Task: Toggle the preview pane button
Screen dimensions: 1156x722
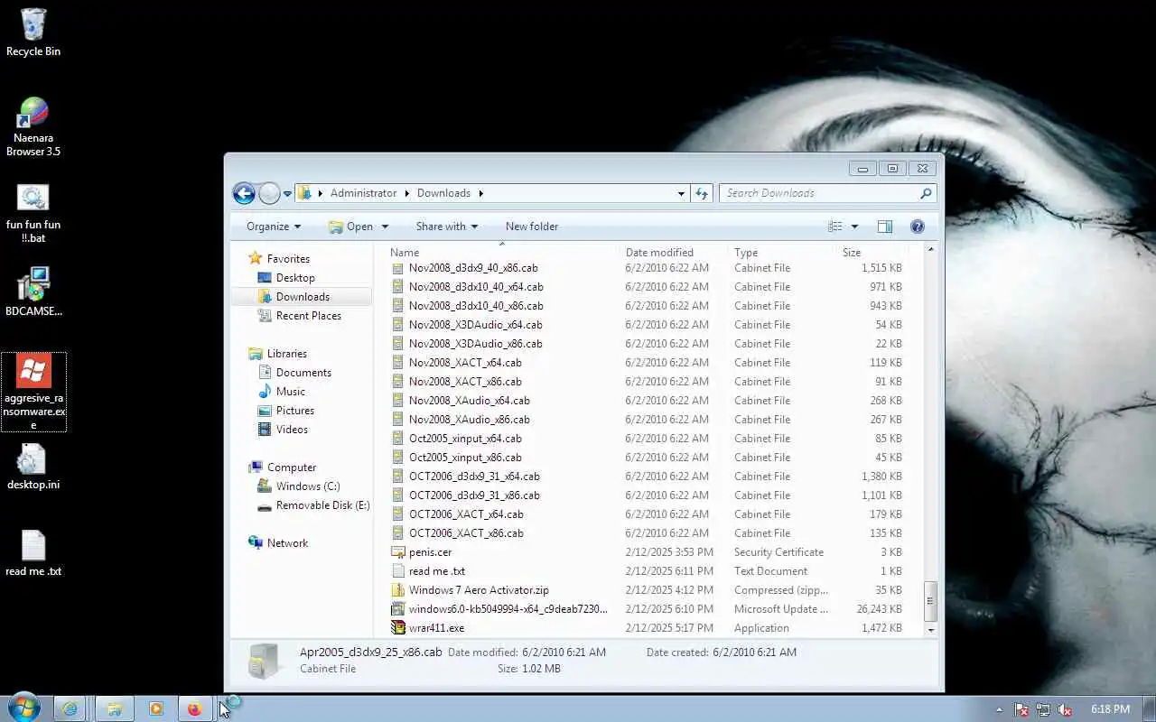Action: (885, 227)
